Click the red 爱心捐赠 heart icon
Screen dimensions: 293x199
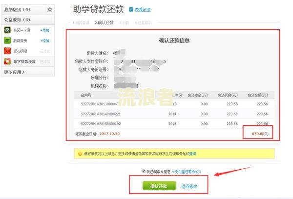tap(7, 51)
